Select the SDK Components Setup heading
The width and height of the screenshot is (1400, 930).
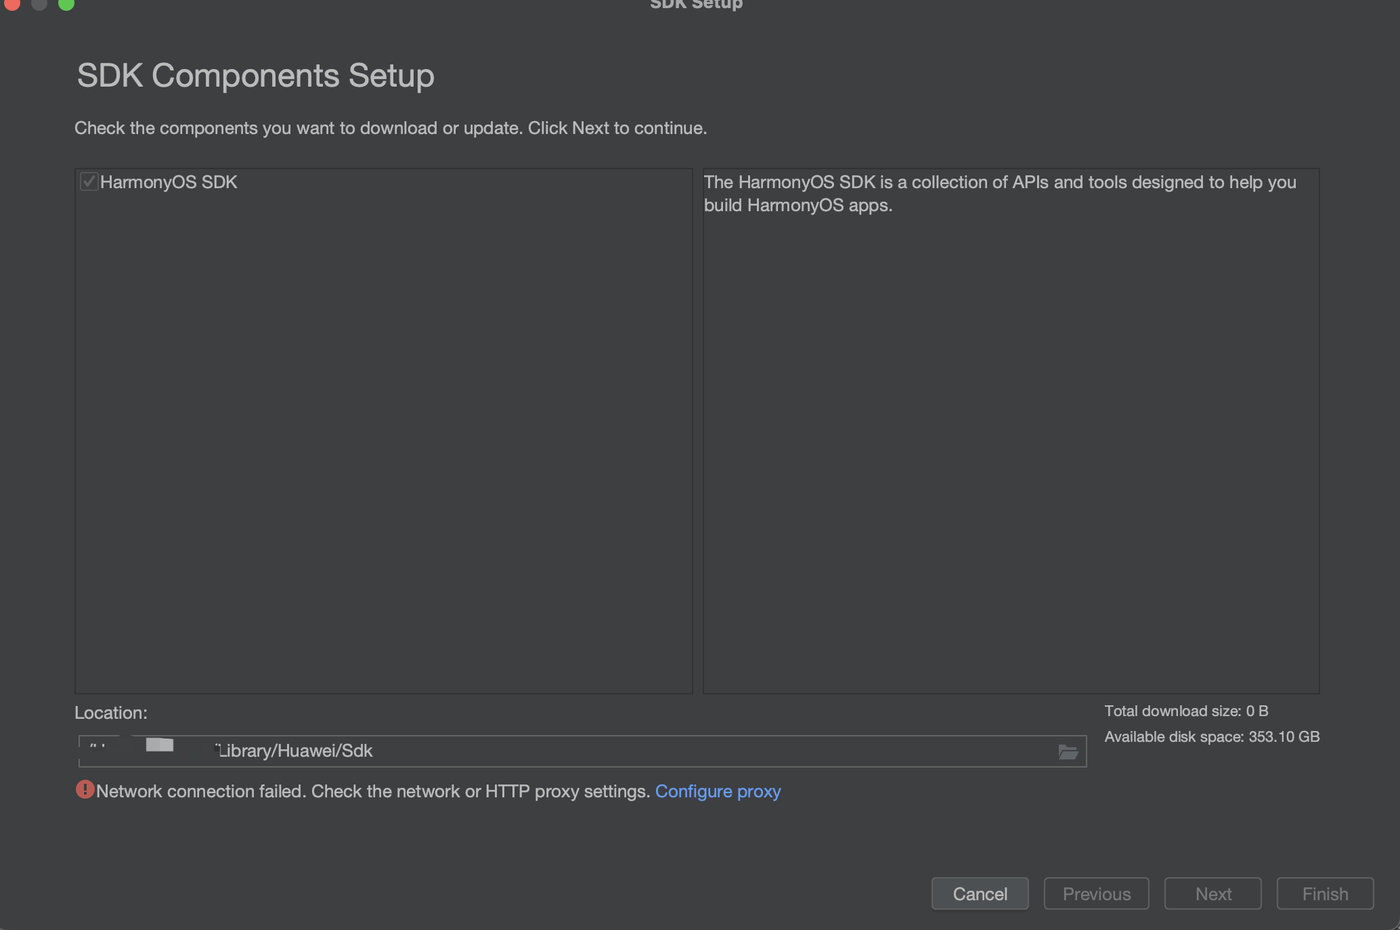(x=255, y=75)
